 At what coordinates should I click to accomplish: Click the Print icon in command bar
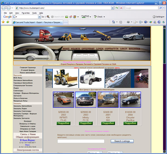[x=128, y=22]
